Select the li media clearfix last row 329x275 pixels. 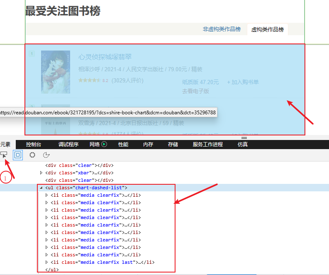(102, 262)
